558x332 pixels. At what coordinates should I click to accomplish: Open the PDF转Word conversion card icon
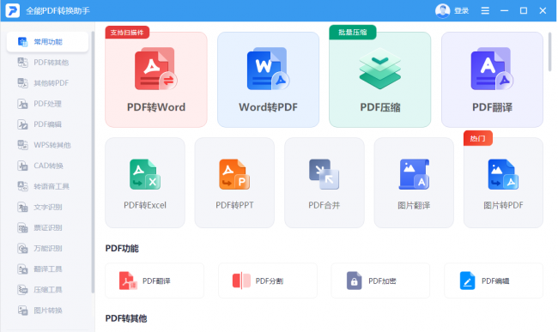[x=156, y=69]
